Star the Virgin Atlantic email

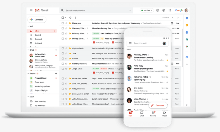[x=66, y=48]
